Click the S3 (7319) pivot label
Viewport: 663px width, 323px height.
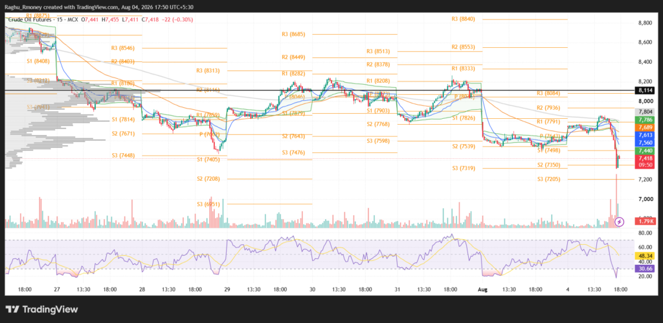click(x=464, y=168)
